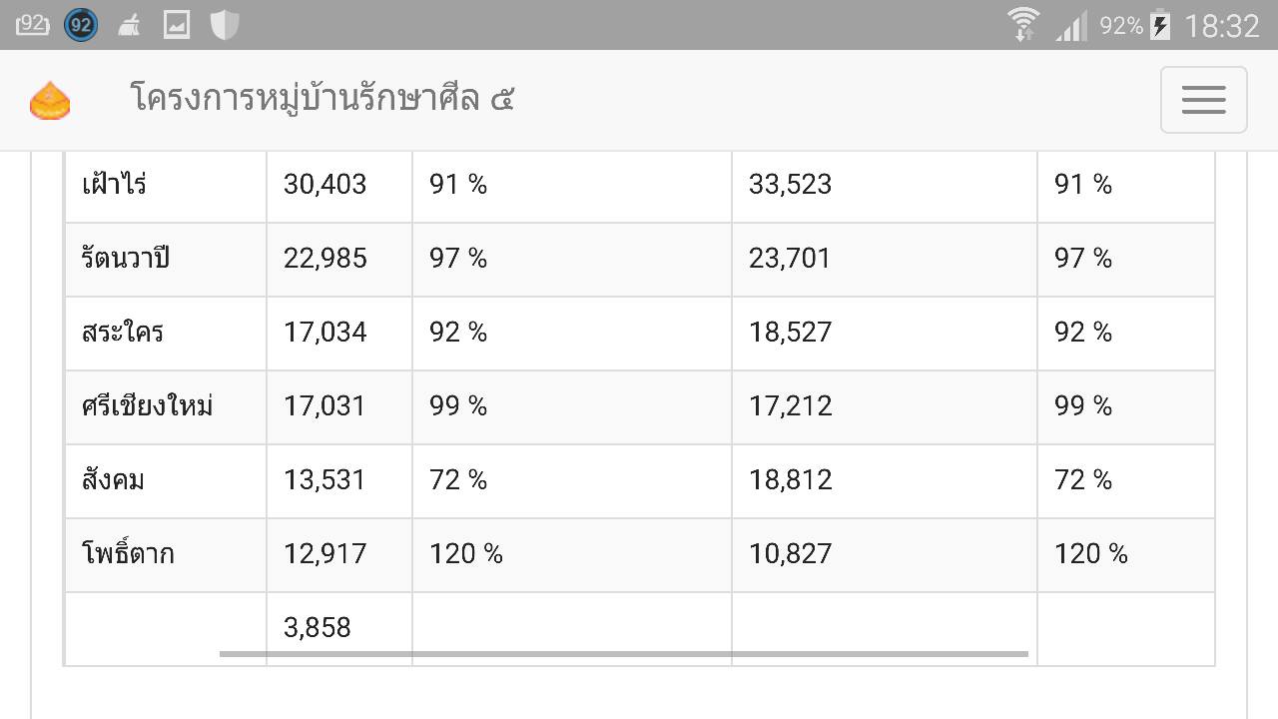Tap the cellular signal strength icon

[x=1071, y=25]
